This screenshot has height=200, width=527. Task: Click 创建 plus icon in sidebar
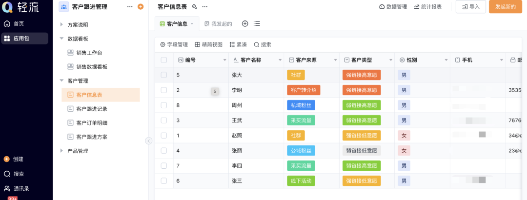(7, 159)
